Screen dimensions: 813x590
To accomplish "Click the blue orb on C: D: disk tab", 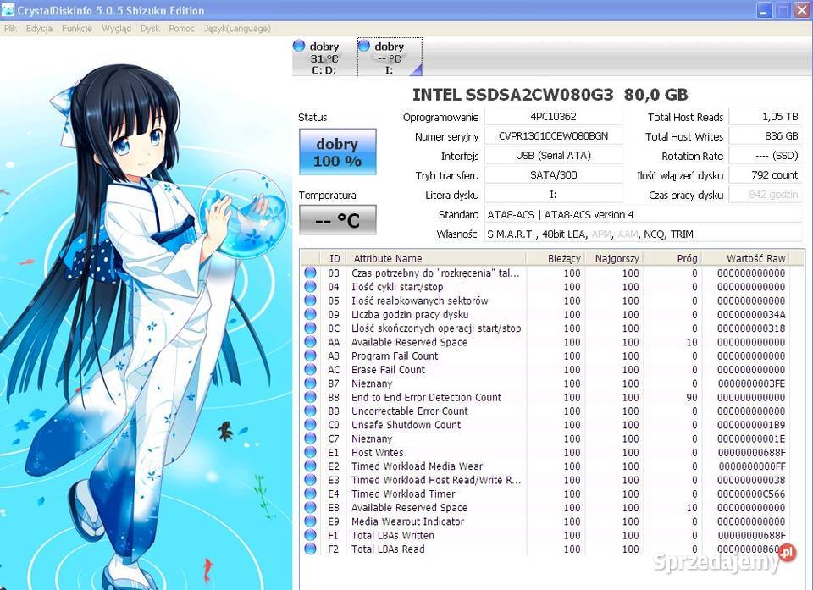I will coord(299,46).
